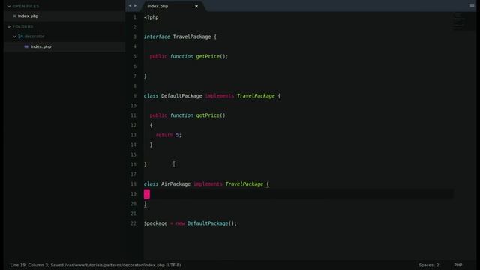Click 'DefaultPackage();' on line 22
The image size is (480, 270).
pos(211,223)
